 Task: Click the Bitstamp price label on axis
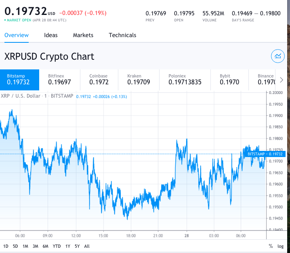(265, 154)
